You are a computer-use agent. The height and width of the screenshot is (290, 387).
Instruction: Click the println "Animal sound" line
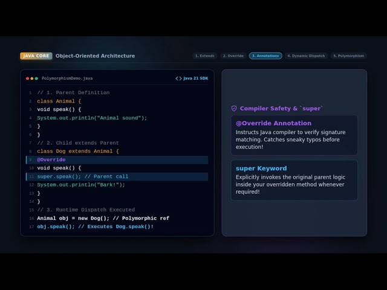[92, 118]
